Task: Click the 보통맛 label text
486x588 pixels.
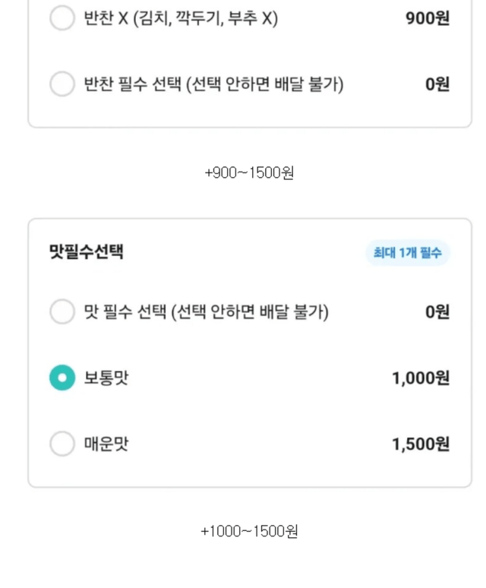Action: [x=106, y=378]
